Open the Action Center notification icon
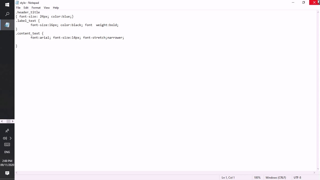 click(7, 173)
